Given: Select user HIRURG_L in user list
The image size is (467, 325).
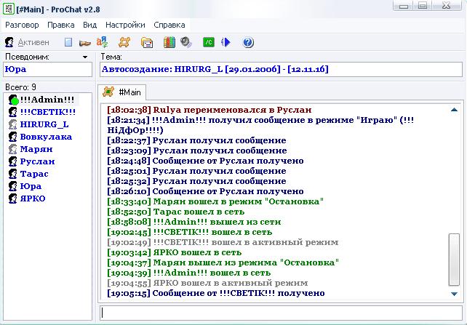Looking at the screenshot, I should tap(44, 124).
